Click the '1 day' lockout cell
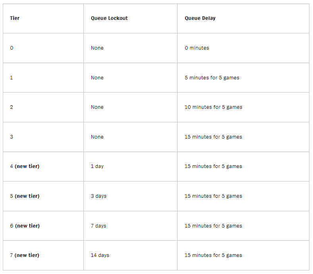The image size is (313, 274). [130, 166]
